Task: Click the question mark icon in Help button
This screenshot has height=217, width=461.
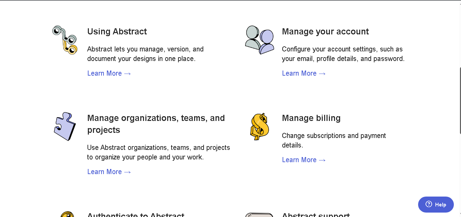Action: point(429,204)
